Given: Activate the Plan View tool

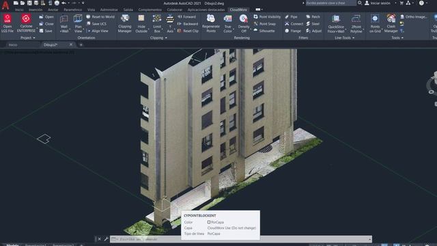Looking at the screenshot, I should click(78, 24).
